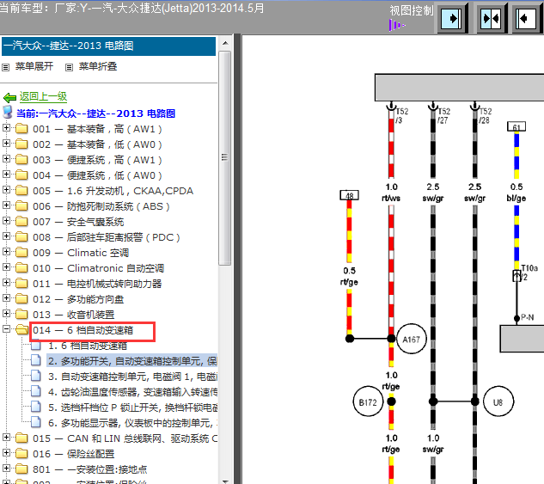Select tree item 016 — 保险丝配置
544x484 pixels.
[x=74, y=454]
